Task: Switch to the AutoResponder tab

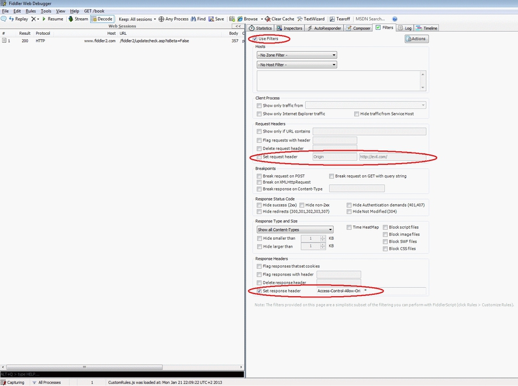Action: (x=324, y=28)
